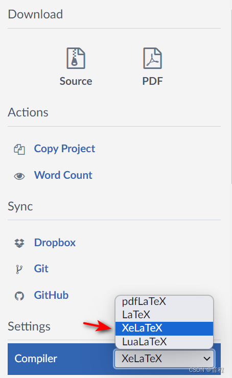Click the Dropbox logo icon

pos(19,243)
